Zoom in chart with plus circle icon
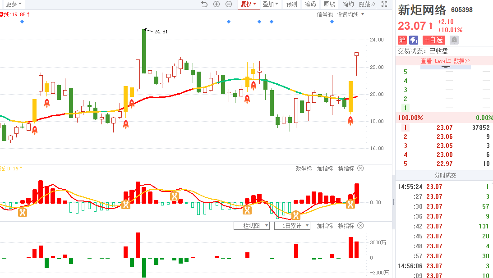Screen dimensions: 493x278 pos(217,4)
